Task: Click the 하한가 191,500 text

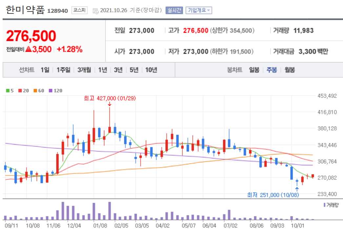Action: [232, 52]
